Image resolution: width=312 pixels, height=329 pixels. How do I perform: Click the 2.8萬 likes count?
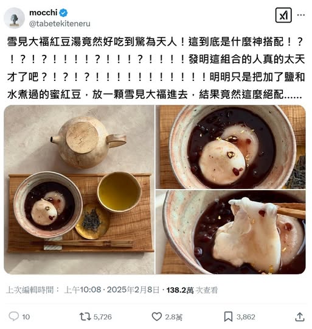click(173, 317)
